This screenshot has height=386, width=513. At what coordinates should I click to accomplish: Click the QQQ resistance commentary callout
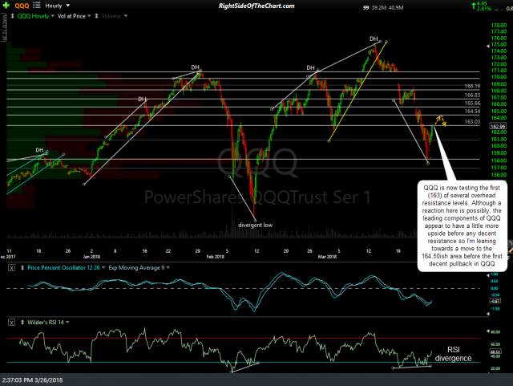point(462,226)
